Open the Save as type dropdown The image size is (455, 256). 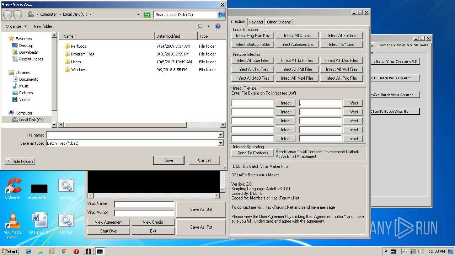click(221, 143)
